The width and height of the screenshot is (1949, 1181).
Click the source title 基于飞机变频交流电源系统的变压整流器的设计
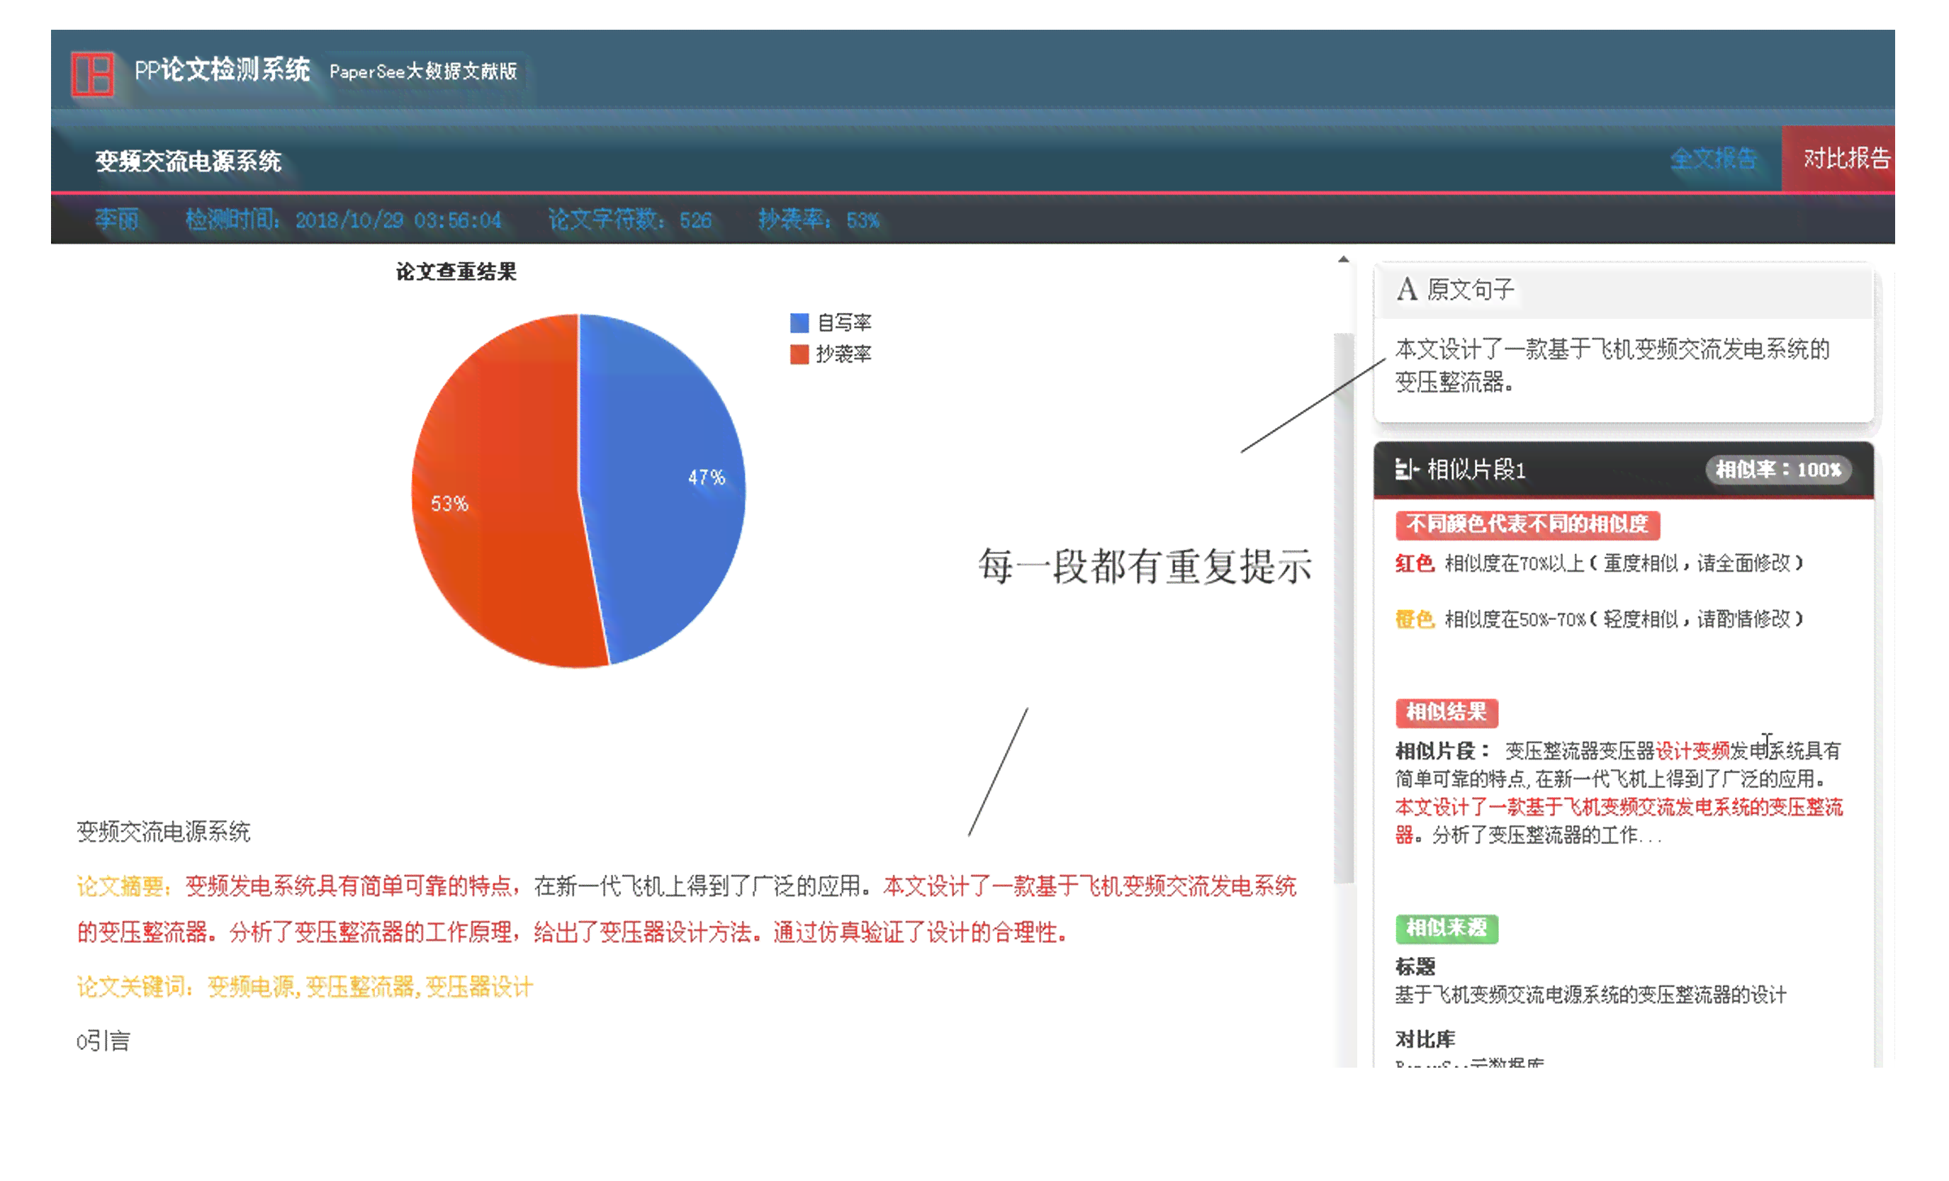coord(1590,995)
